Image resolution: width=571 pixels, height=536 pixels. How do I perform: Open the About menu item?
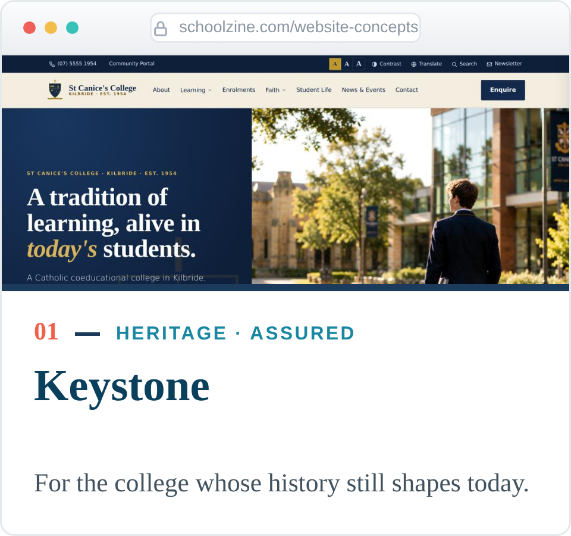tap(161, 90)
